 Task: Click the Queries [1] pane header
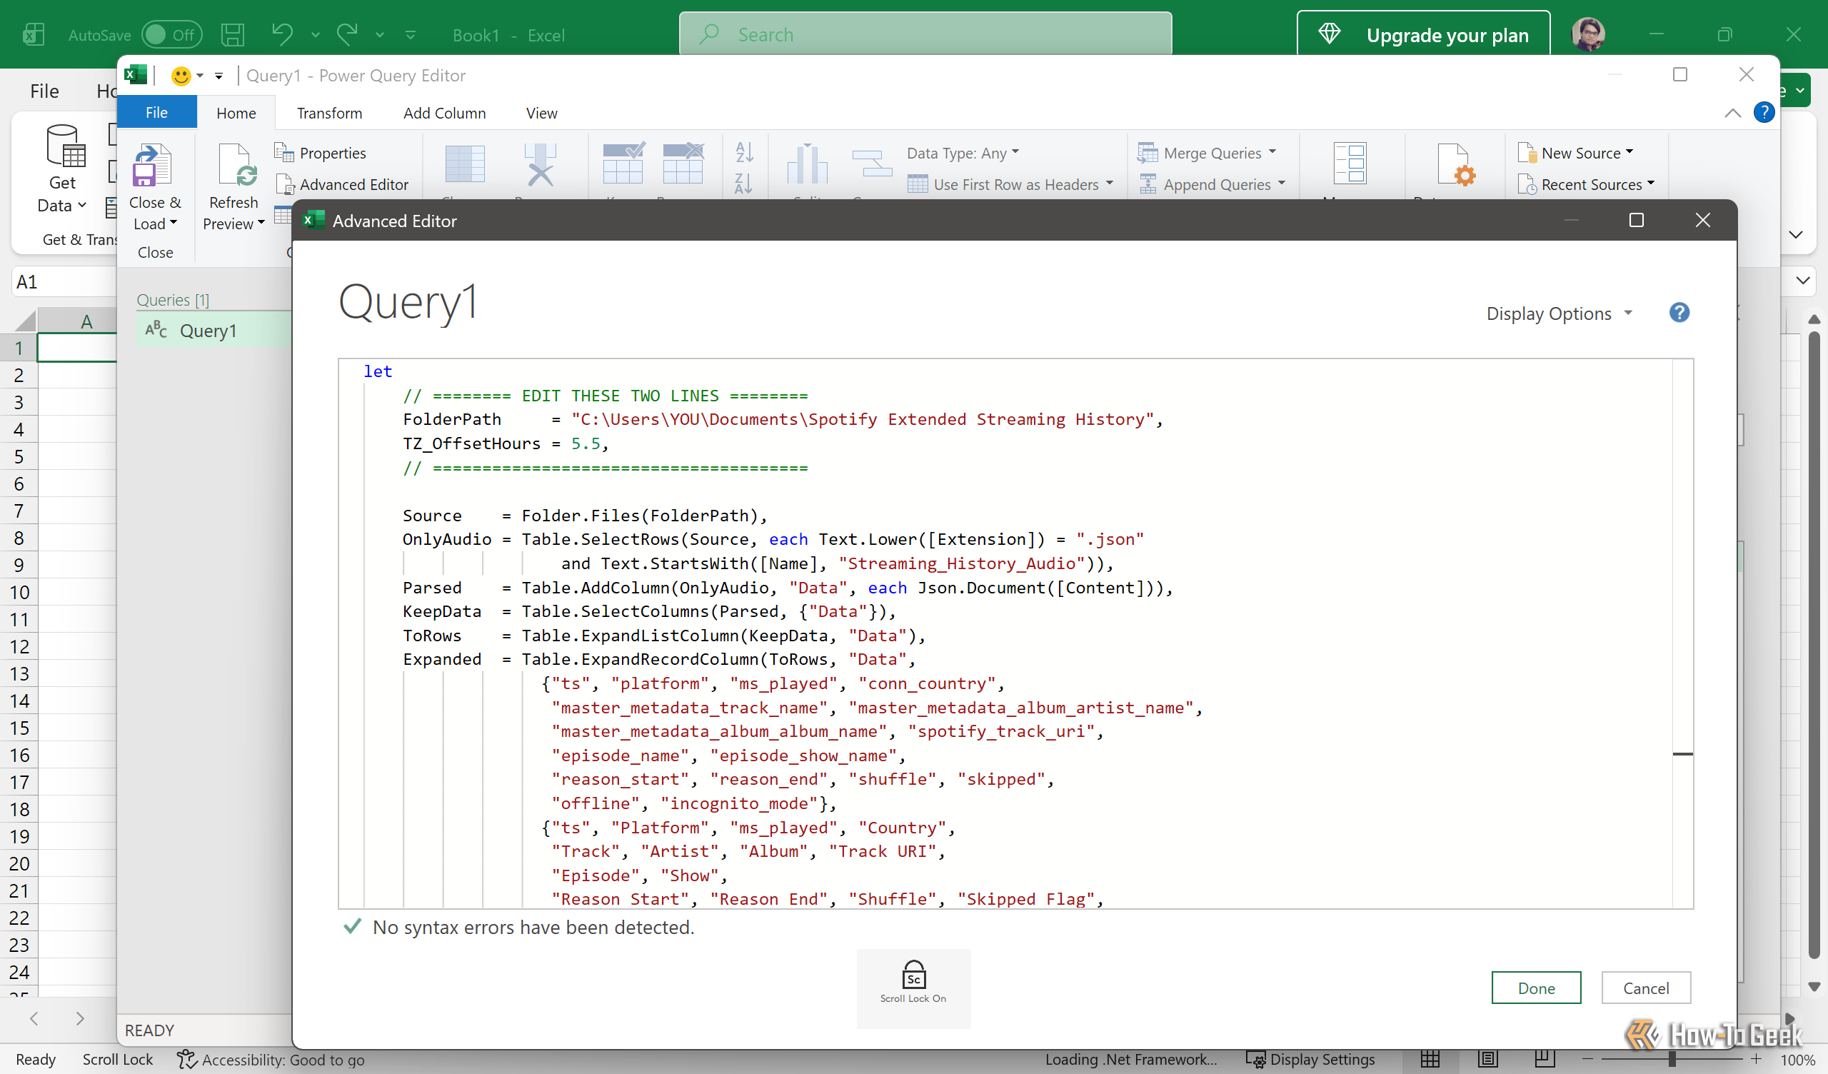click(173, 300)
